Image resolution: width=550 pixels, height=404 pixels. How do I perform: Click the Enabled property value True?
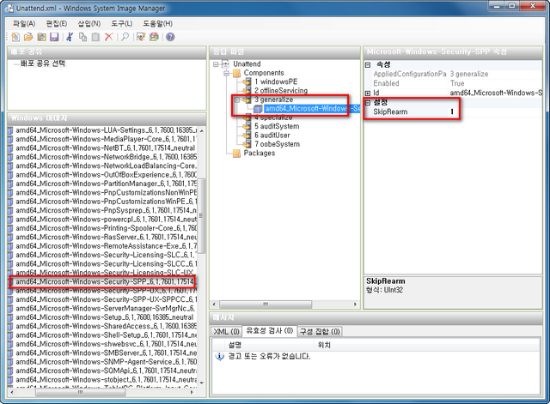[x=496, y=83]
